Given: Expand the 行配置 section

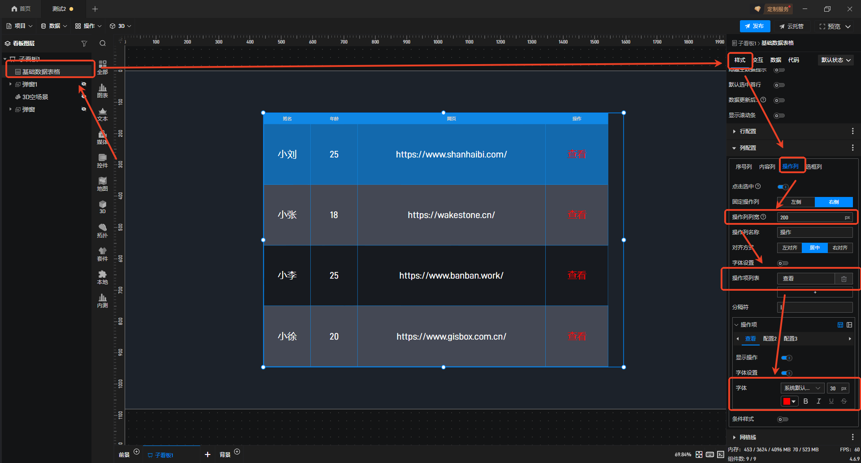Looking at the screenshot, I should [x=748, y=131].
